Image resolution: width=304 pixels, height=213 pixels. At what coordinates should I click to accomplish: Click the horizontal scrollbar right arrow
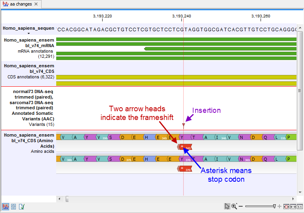pyautogui.click(x=294, y=199)
